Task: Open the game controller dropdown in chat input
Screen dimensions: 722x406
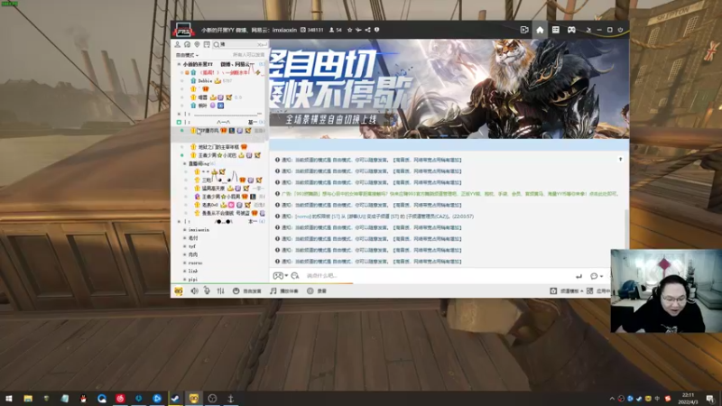Action: pos(280,276)
